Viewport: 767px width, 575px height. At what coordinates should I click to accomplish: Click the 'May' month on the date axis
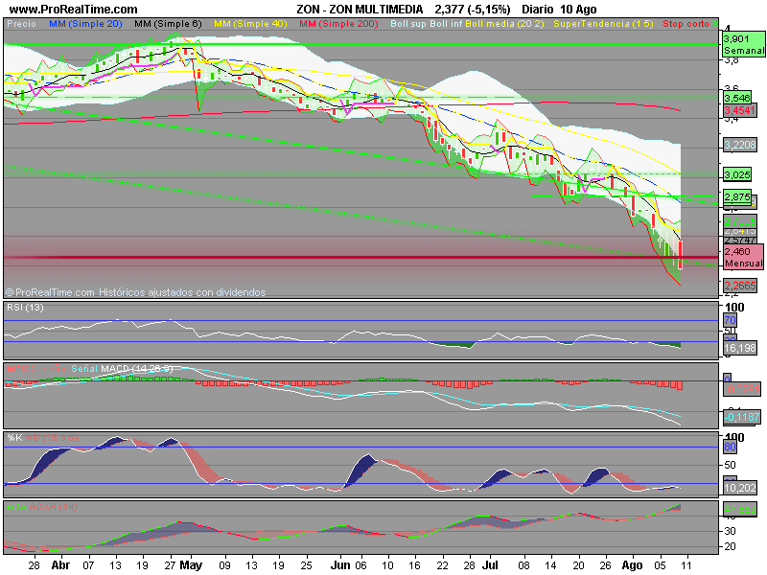191,565
